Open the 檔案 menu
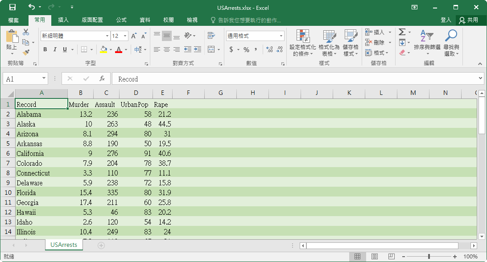 click(13, 20)
